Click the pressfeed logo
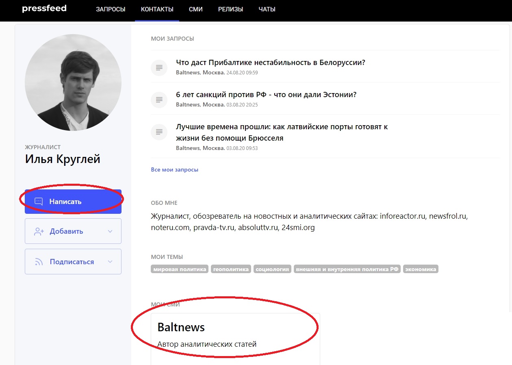The width and height of the screenshot is (512, 365). pyautogui.click(x=44, y=9)
